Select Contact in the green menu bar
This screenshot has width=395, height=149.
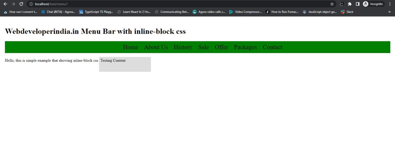pos(272,47)
